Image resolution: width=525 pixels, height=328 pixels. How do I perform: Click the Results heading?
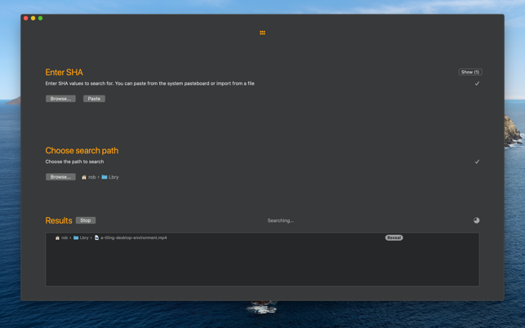(x=59, y=220)
